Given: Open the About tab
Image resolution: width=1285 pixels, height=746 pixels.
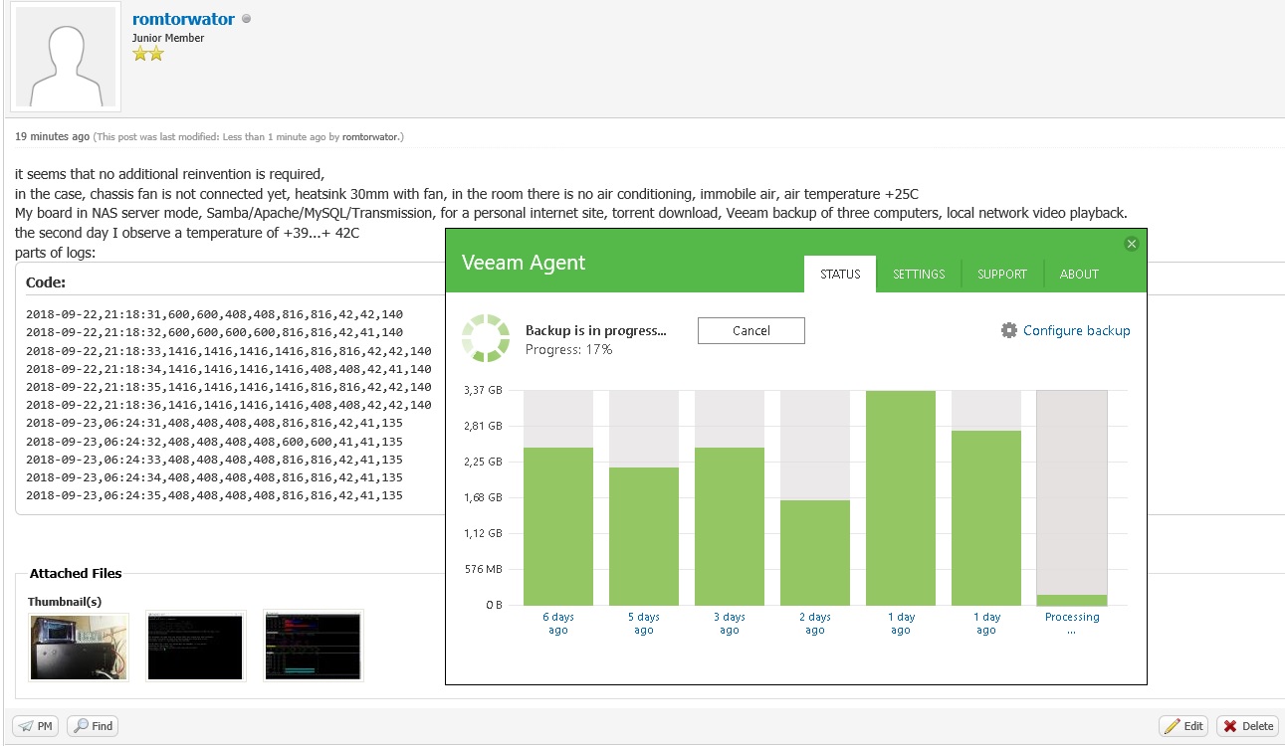Looking at the screenshot, I should click(1079, 275).
